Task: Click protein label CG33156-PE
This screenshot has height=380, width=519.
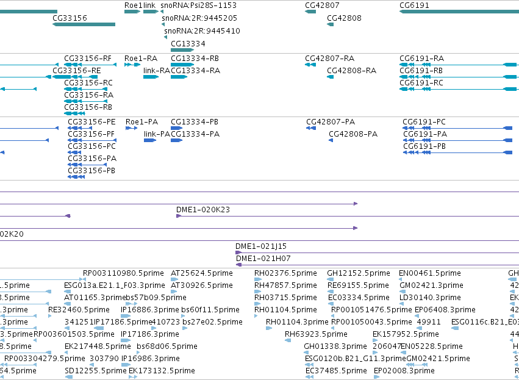Action: click(x=91, y=122)
